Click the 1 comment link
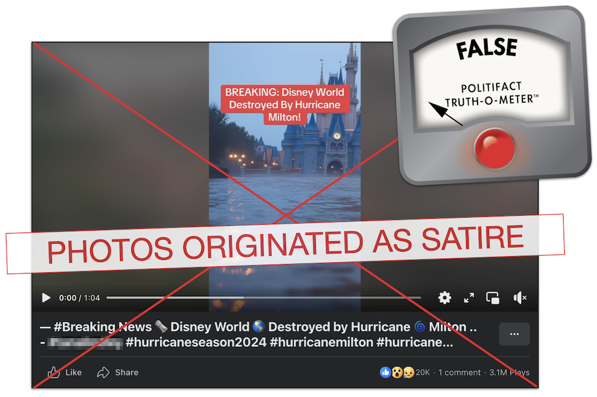 (459, 372)
